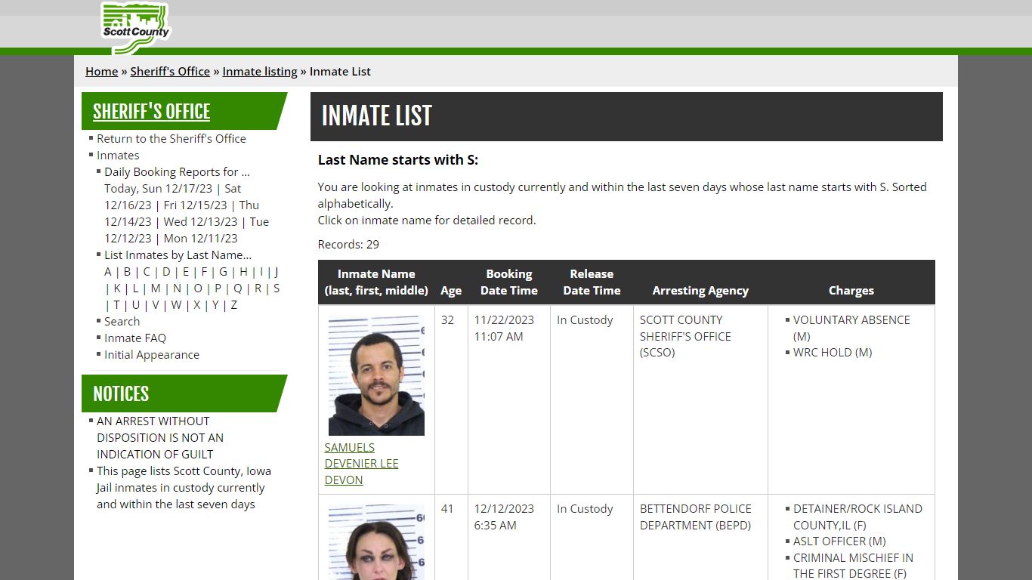Click the 12/12/2023 6:35 AM booking time
1032x580 pixels.
coord(504,517)
